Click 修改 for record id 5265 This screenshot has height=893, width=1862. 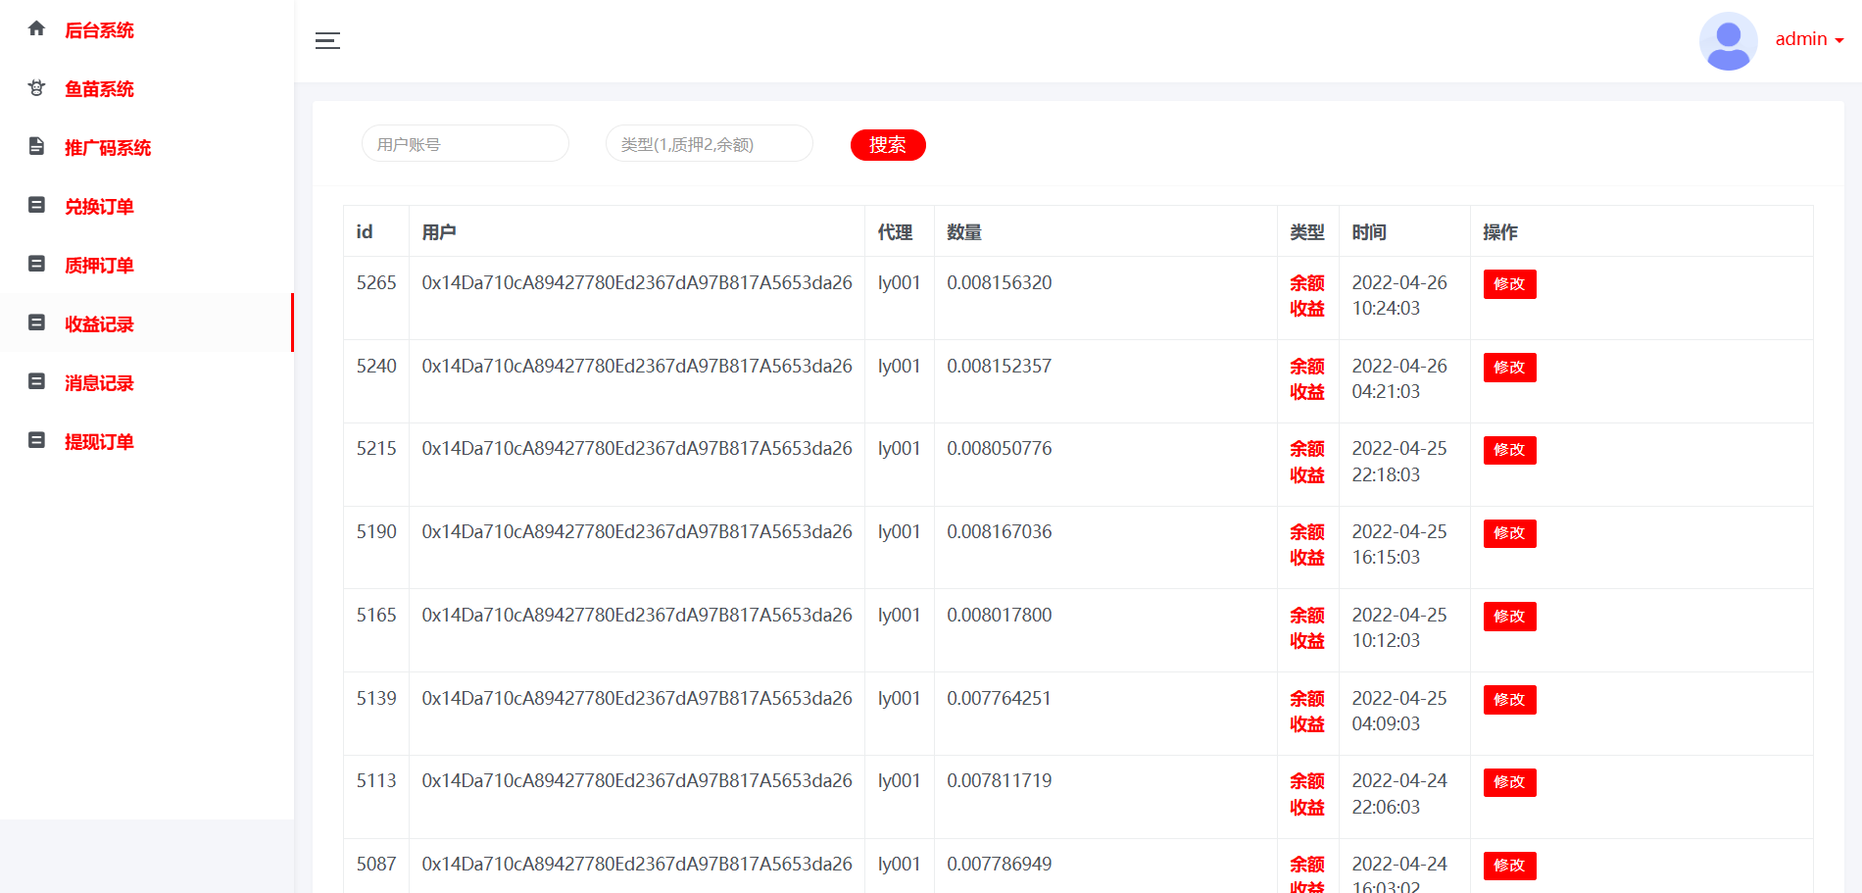[x=1509, y=284]
